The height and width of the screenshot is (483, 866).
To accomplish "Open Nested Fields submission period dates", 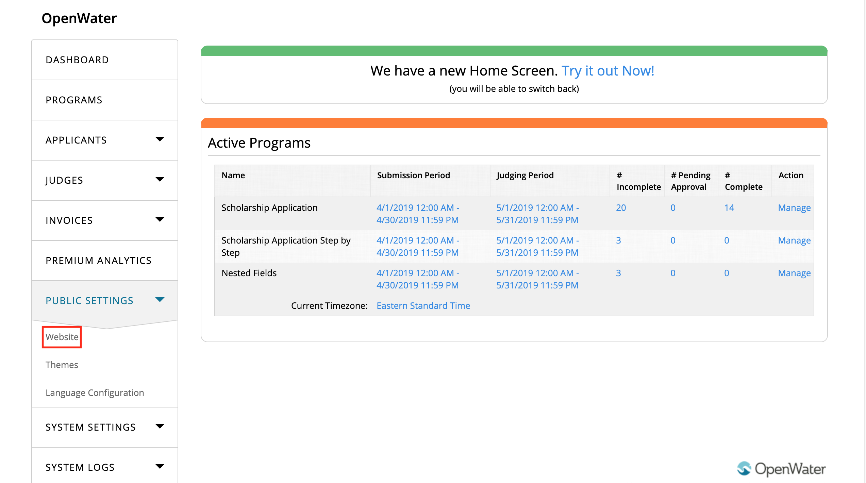I will point(418,279).
